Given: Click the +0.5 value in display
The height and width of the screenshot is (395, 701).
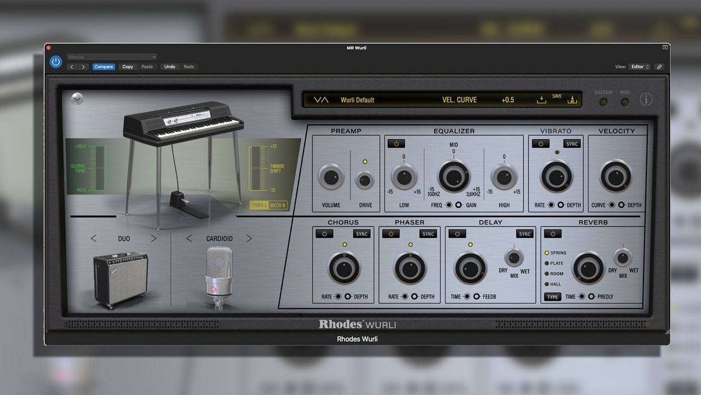Looking at the screenshot, I should click(508, 100).
